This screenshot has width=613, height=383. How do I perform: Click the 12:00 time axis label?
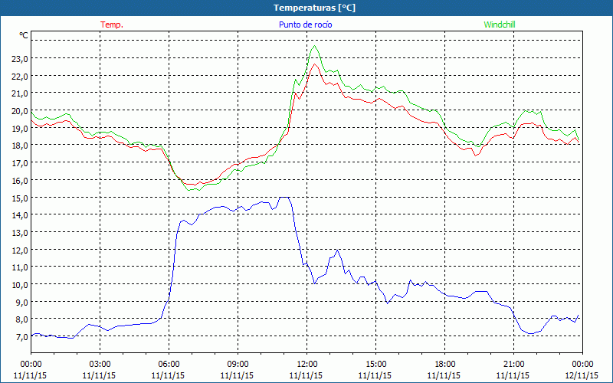click(307, 365)
